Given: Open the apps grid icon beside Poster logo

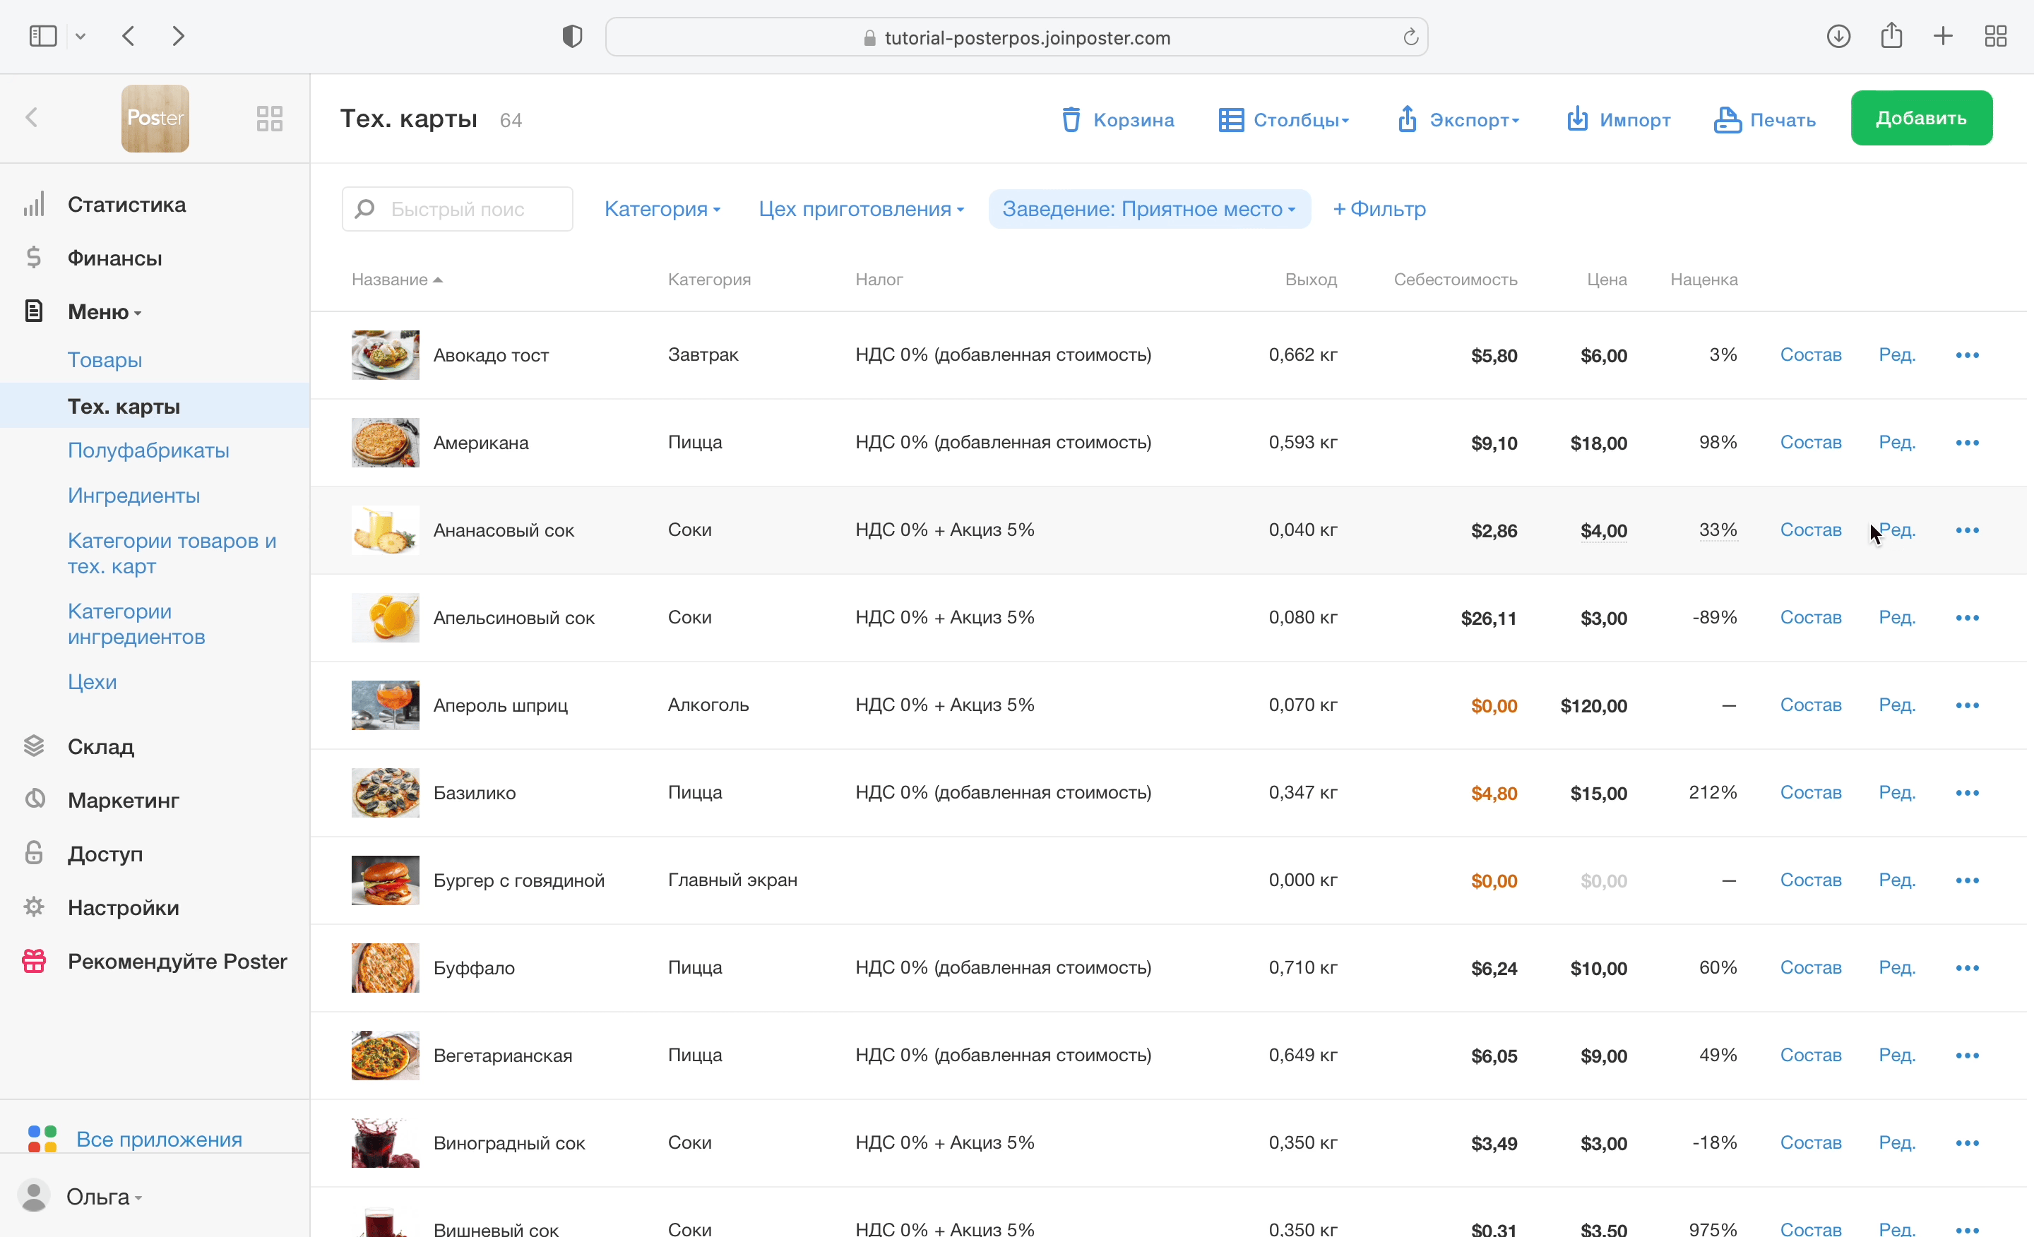Looking at the screenshot, I should pos(269,118).
